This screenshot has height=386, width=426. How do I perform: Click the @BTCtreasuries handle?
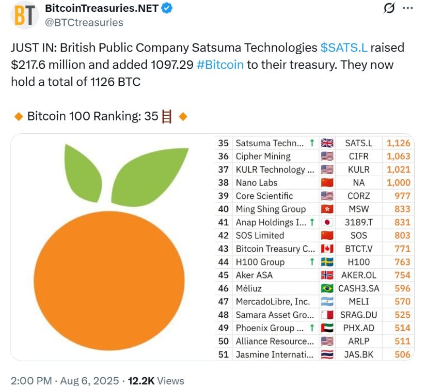tap(84, 23)
